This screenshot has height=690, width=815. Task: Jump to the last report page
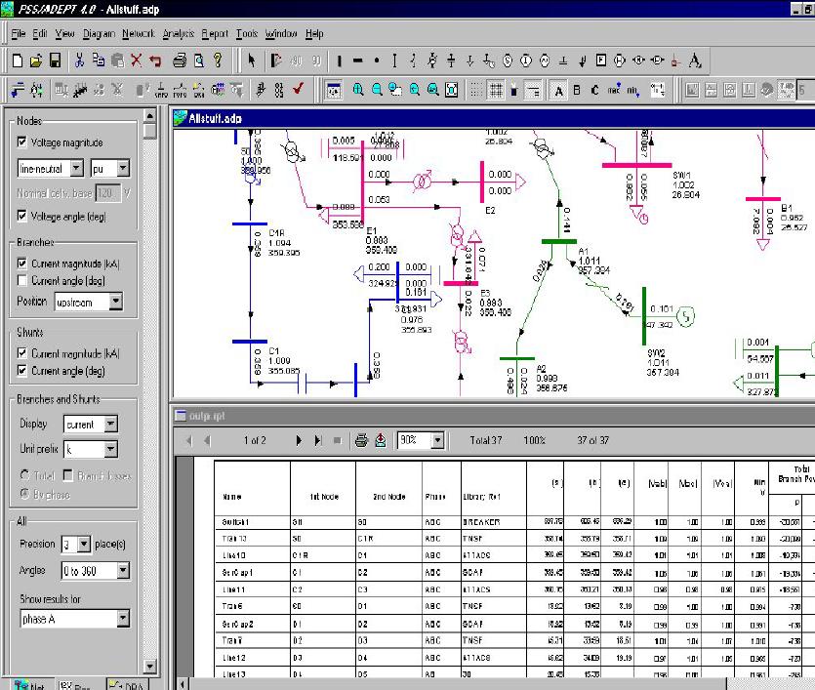pyautogui.click(x=319, y=439)
